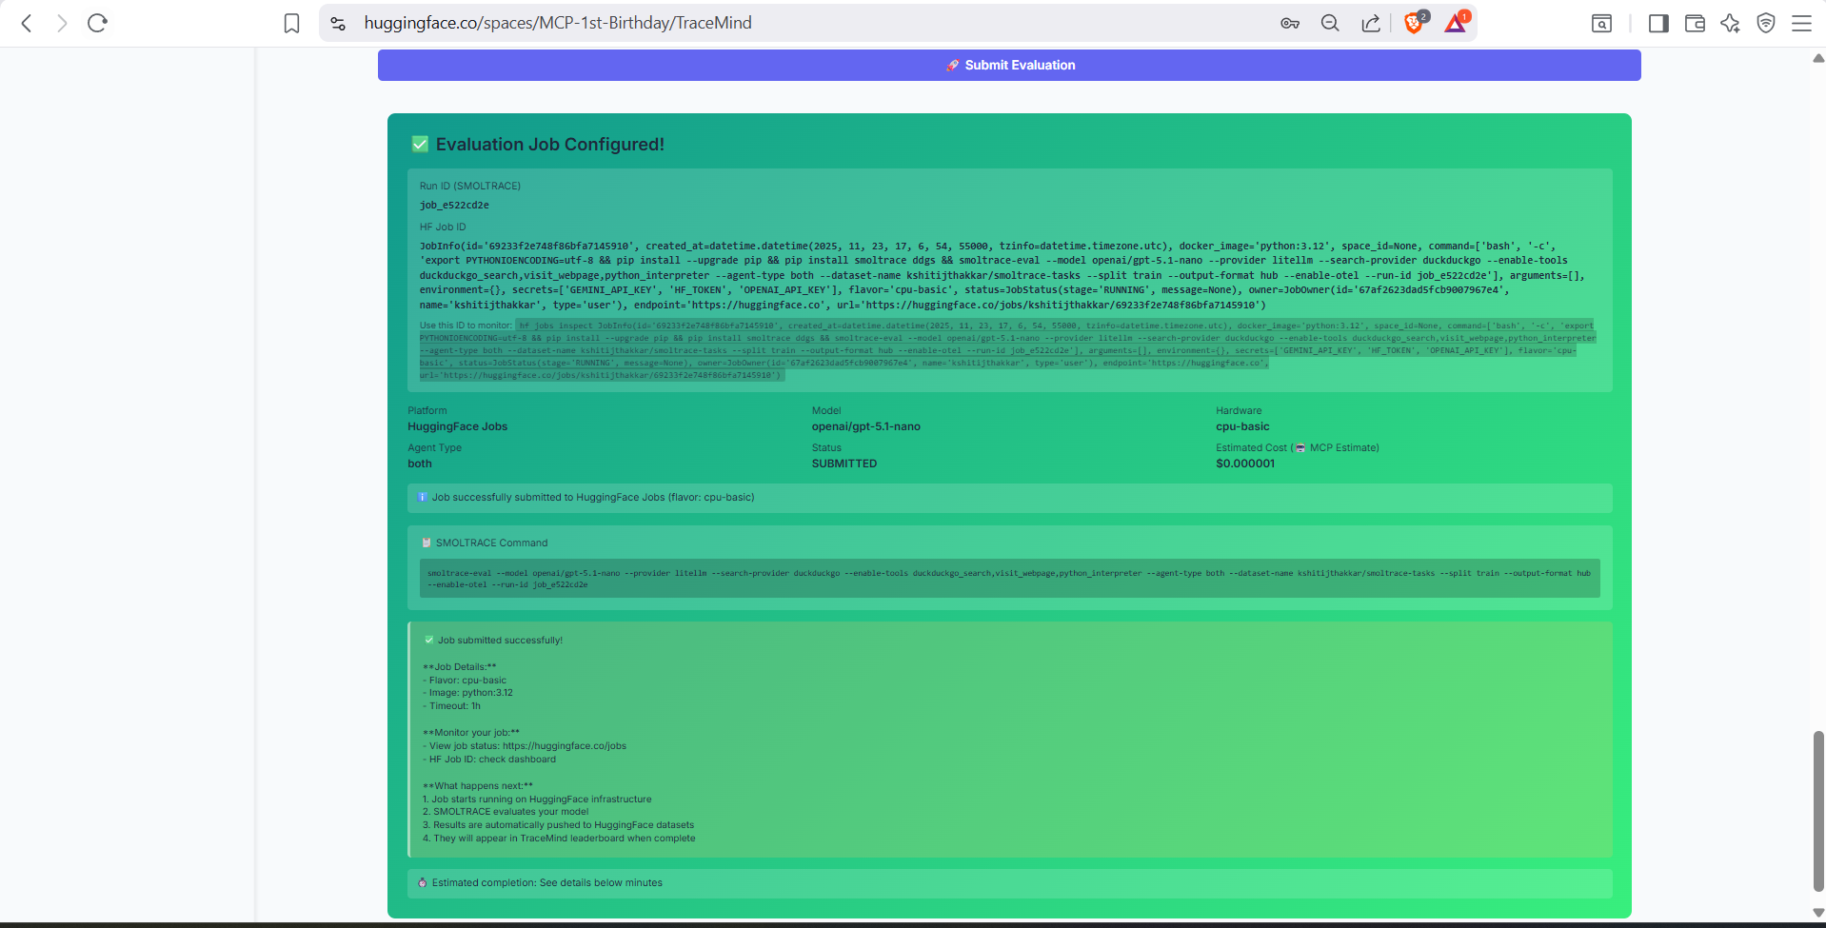Image resolution: width=1826 pixels, height=928 pixels.
Task: Click the Image: python:3.12 detail line
Action: pyautogui.click(x=467, y=693)
